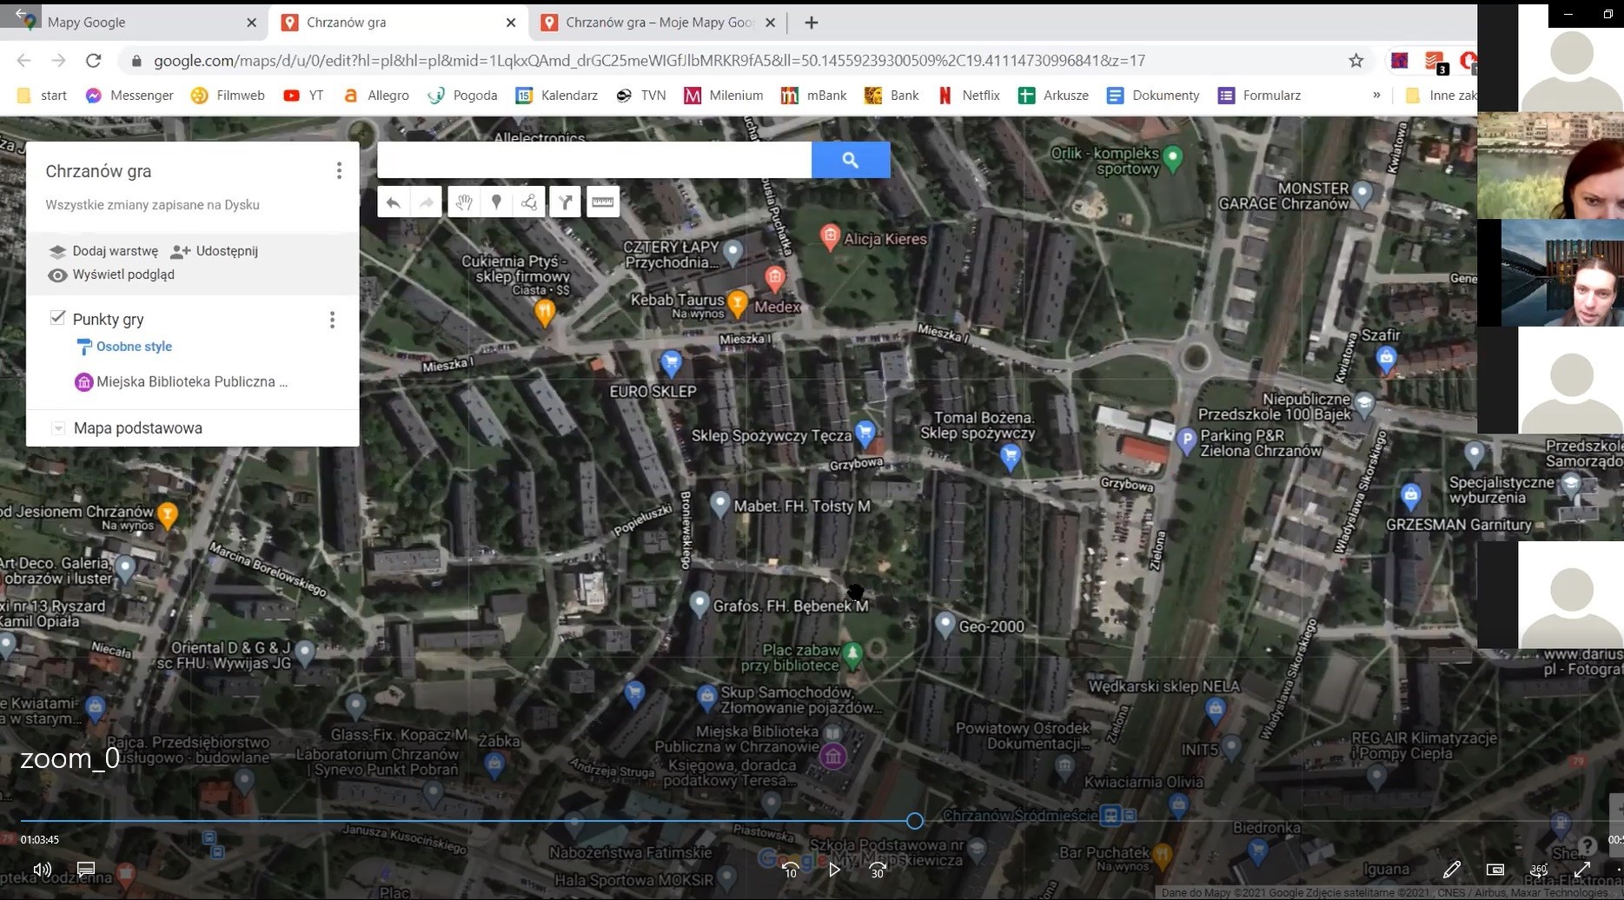
Task: Expand the Mapa podstawowa base map dropdown
Action: [58, 428]
